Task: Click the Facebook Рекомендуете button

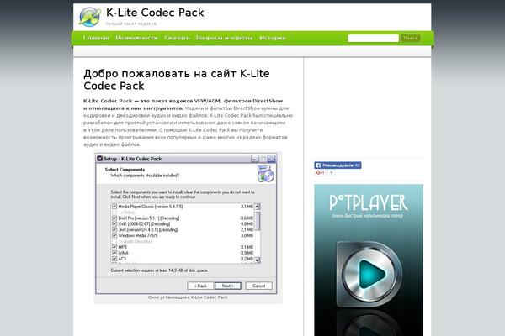Action: click(338, 165)
